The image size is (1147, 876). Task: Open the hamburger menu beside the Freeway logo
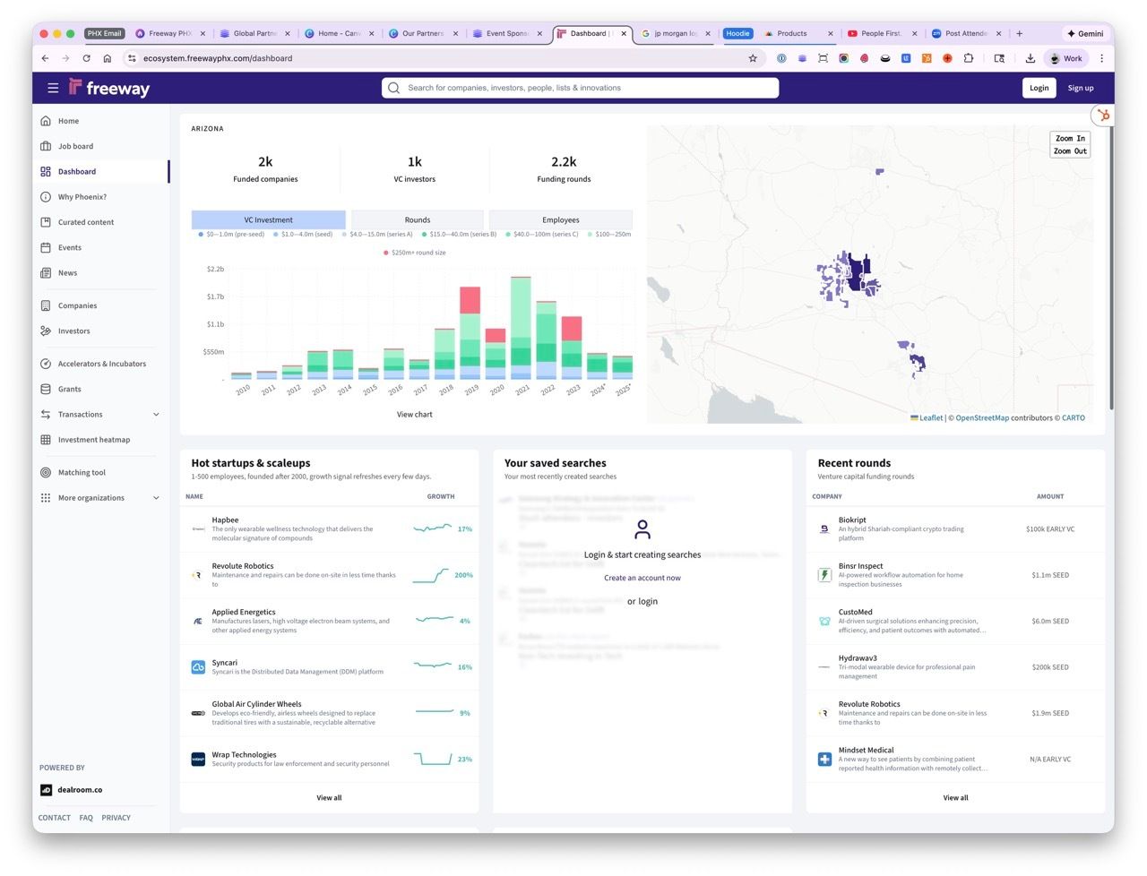point(53,88)
